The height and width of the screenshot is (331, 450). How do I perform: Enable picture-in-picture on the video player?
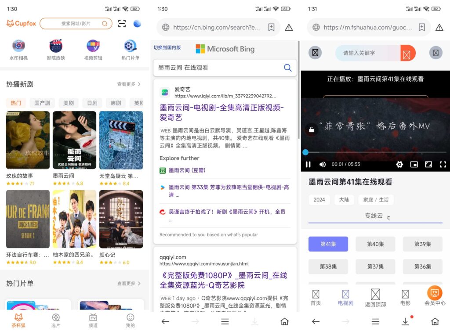(x=414, y=164)
